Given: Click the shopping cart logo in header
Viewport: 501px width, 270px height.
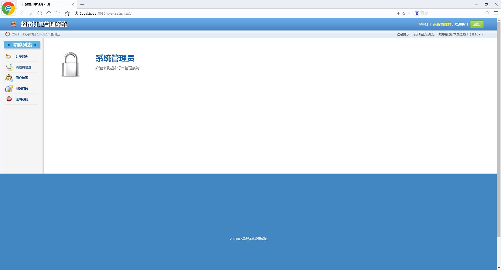Looking at the screenshot, I should point(13,24).
